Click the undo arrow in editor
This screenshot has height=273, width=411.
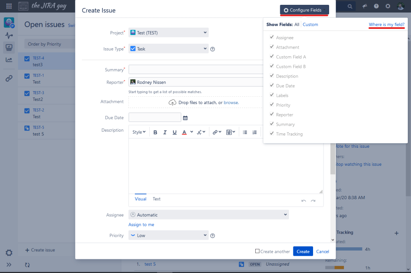[303, 200]
